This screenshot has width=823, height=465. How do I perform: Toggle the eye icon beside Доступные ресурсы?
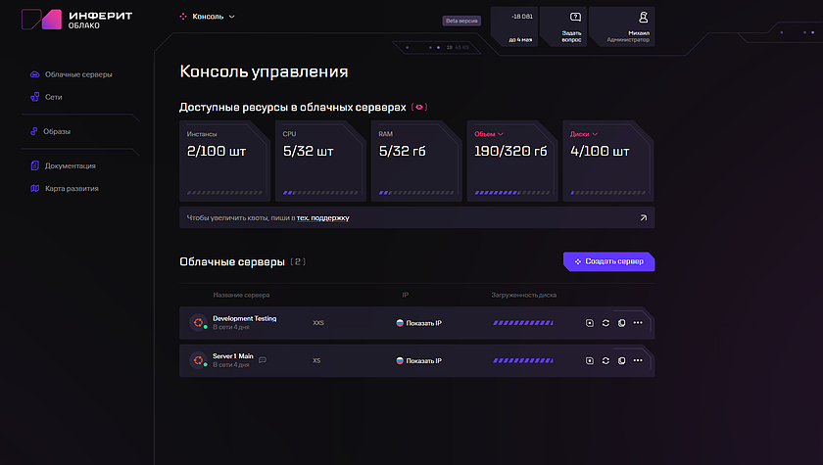(419, 107)
